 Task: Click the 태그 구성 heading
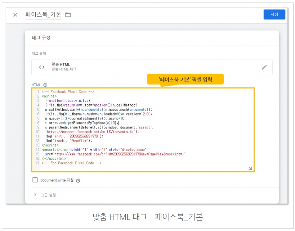click(x=41, y=37)
